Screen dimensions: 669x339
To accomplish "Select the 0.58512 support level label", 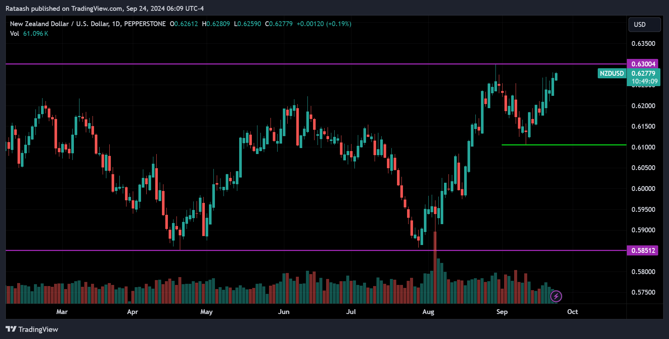I will coord(643,251).
